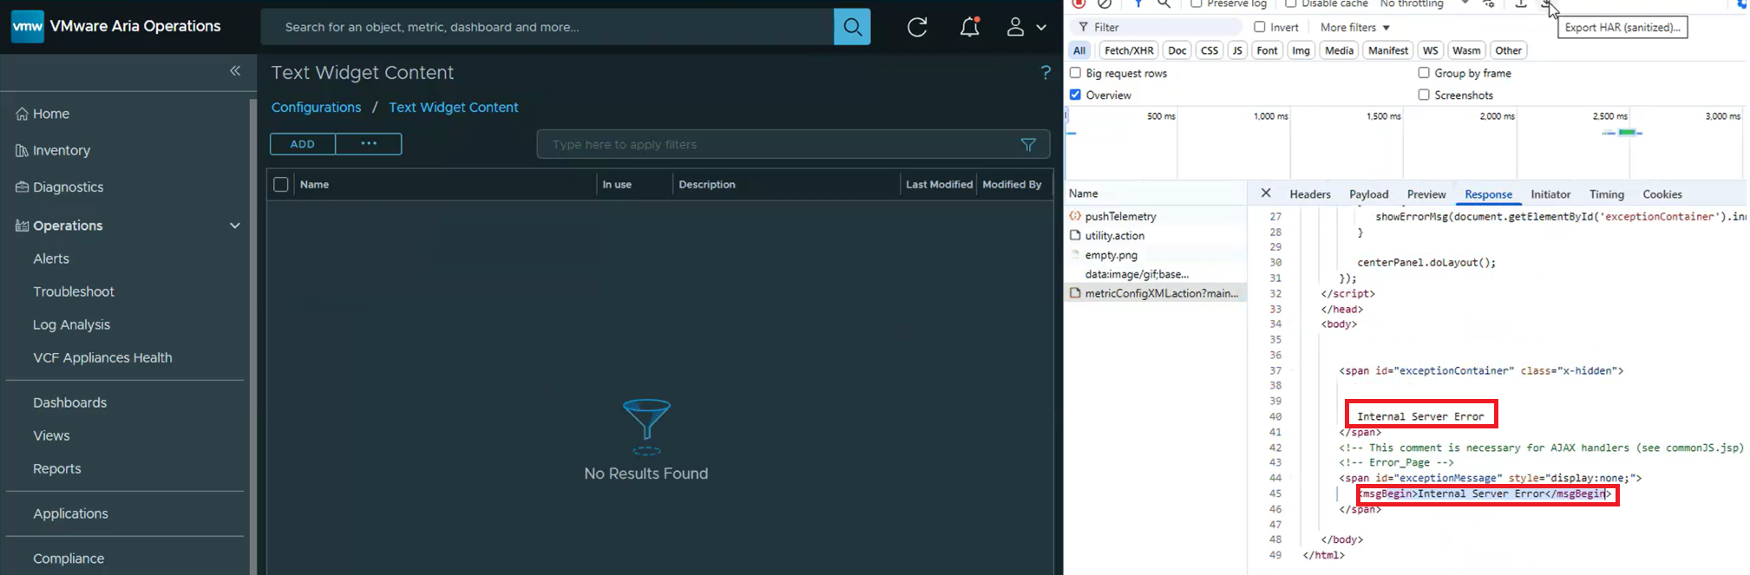
Task: Open the Timing tab
Action: [x=1606, y=194]
